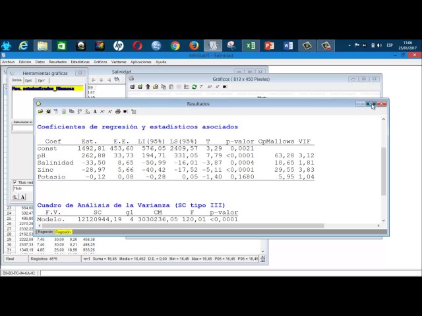Open file icon in Resultados toolbar

pyautogui.click(x=40, y=111)
